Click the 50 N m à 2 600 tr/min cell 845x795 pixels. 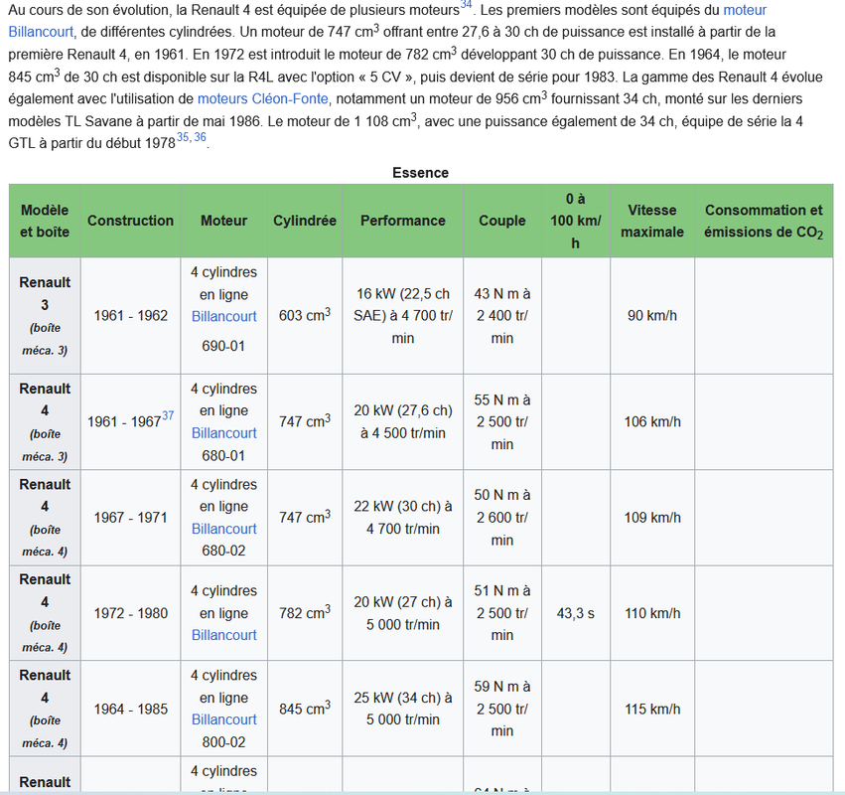(502, 517)
